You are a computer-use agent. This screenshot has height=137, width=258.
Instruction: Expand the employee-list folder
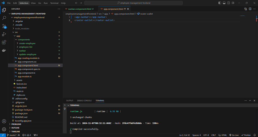point(35,47)
